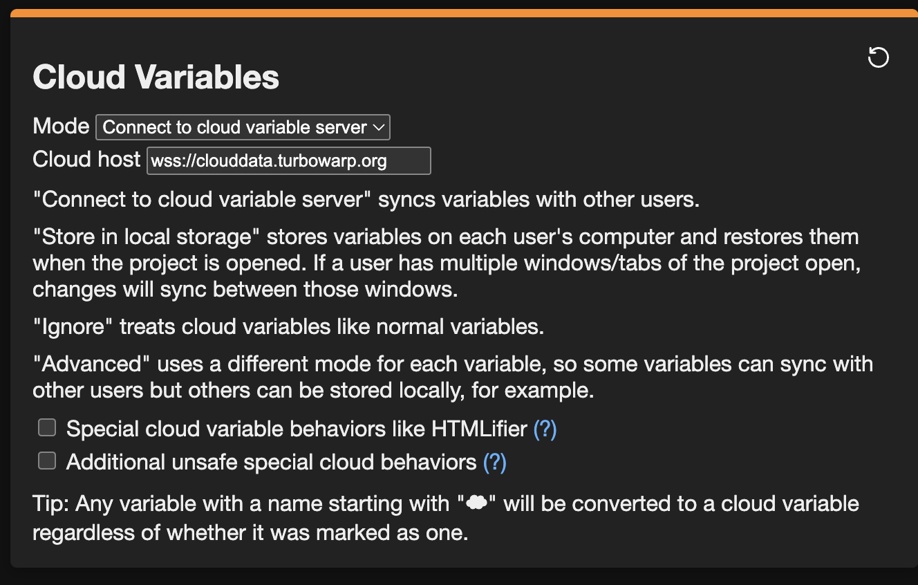Viewport: 918px width, 585px height.
Task: Click the "syncs variables with other users" description
Action: (366, 201)
